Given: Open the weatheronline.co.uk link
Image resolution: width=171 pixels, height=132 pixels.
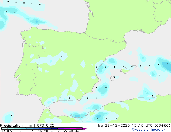Looking at the screenshot, I should pyautogui.click(x=148, y=130).
